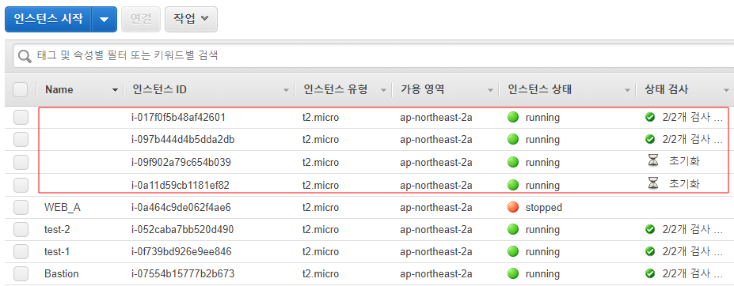
Task: Select the Bastion name cell
Action: point(61,273)
